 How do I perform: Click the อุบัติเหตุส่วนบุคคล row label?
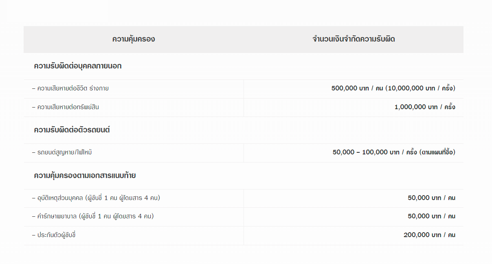coord(61,198)
